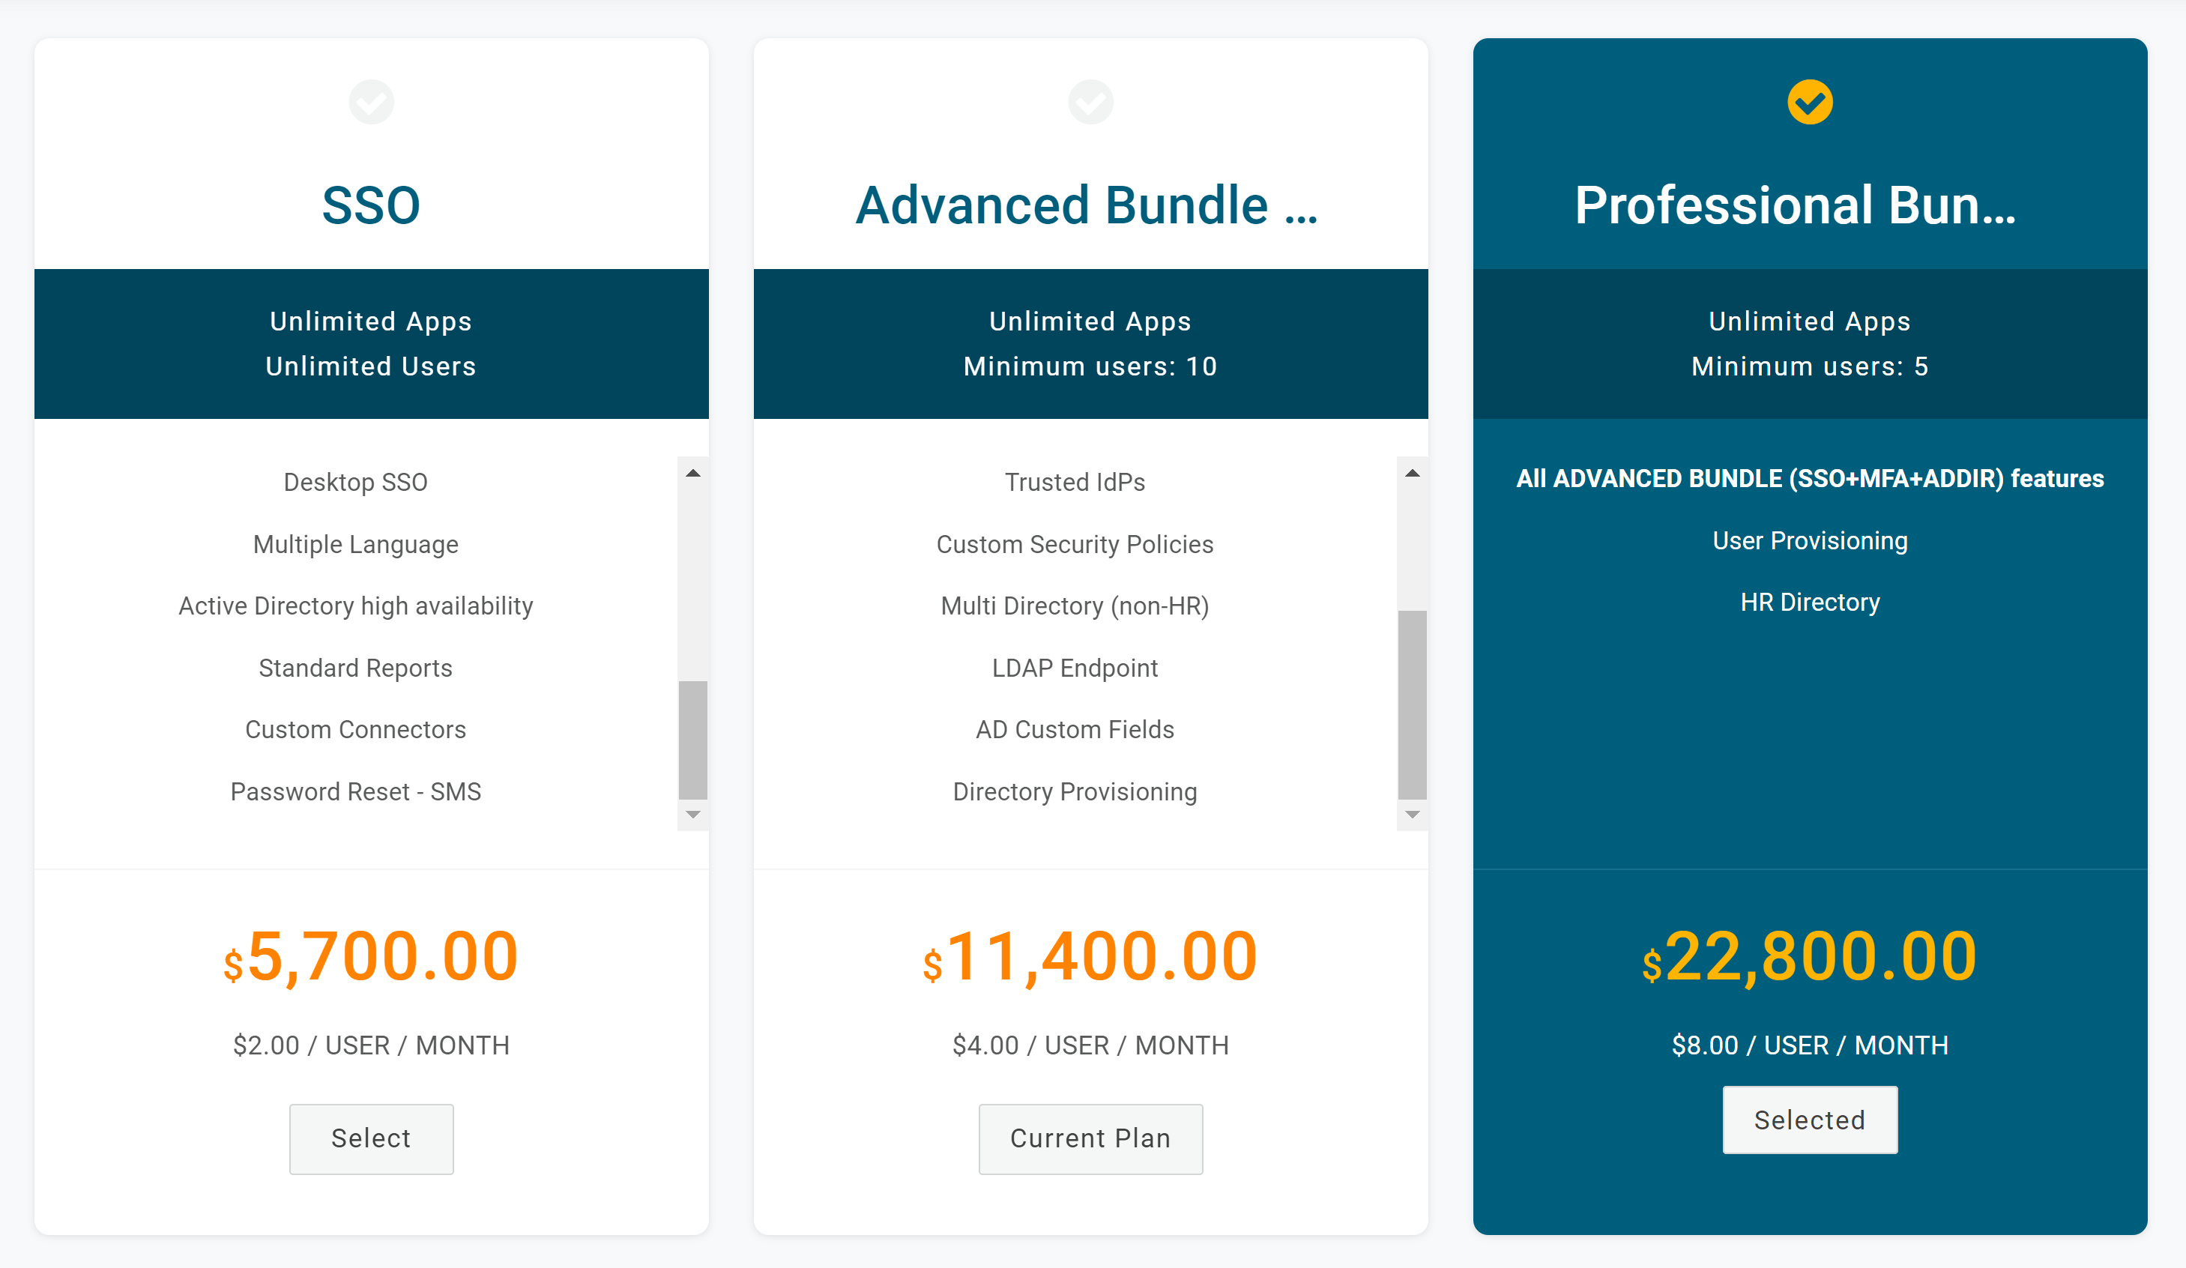2186x1268 pixels.
Task: Click the gray check circle on the SSO card
Action: (x=371, y=101)
